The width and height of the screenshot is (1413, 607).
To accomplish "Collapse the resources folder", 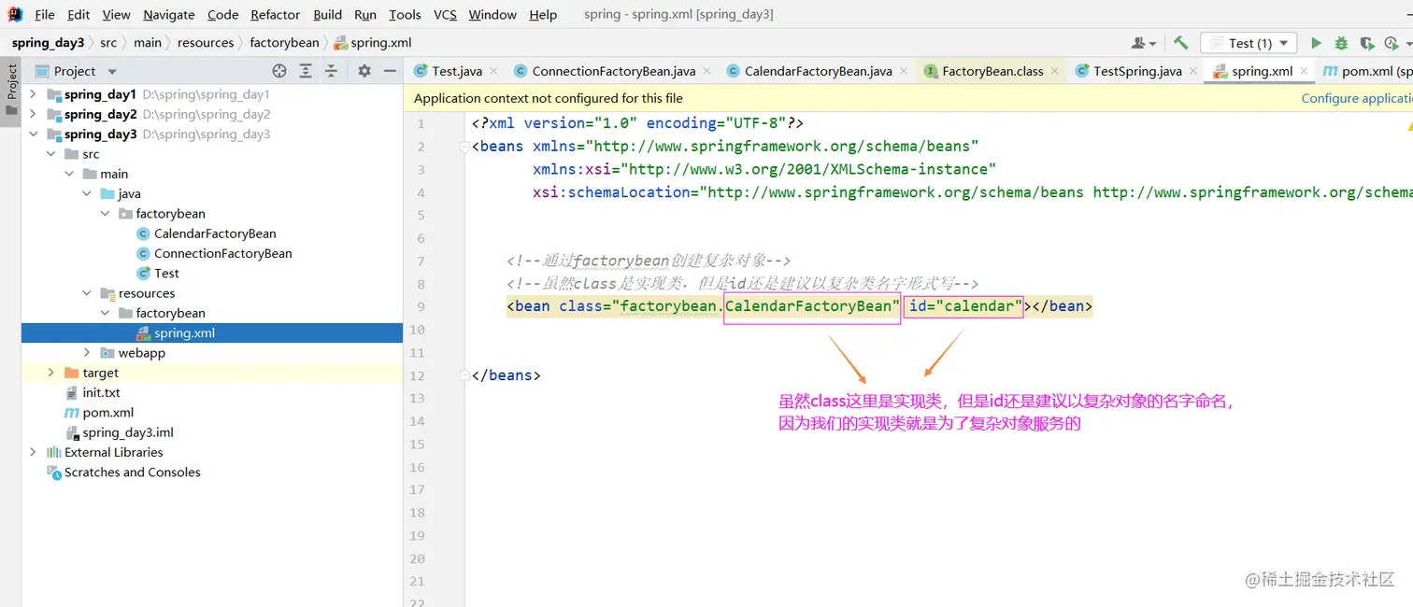I will click(87, 293).
